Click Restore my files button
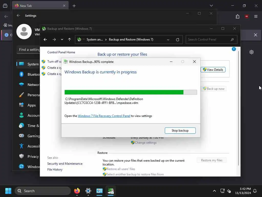 [212, 160]
